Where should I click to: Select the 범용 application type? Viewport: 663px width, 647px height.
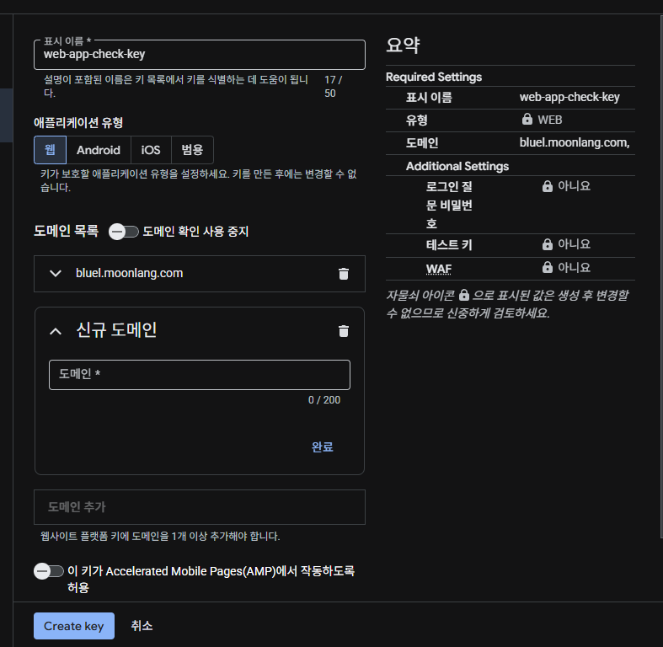coord(192,150)
